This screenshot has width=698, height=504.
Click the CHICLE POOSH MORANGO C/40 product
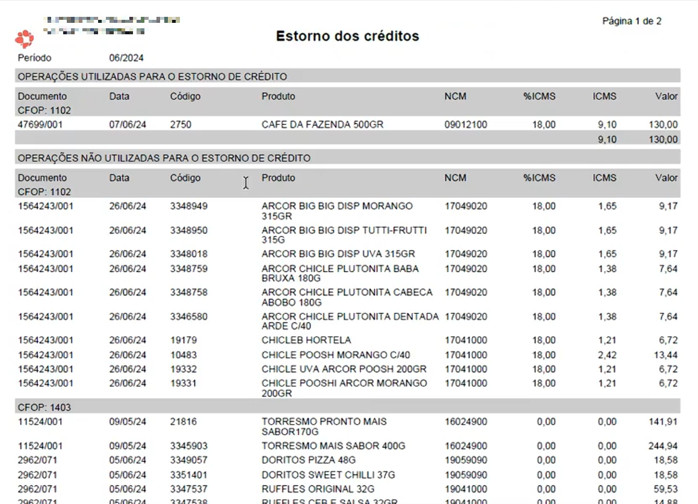335,355
